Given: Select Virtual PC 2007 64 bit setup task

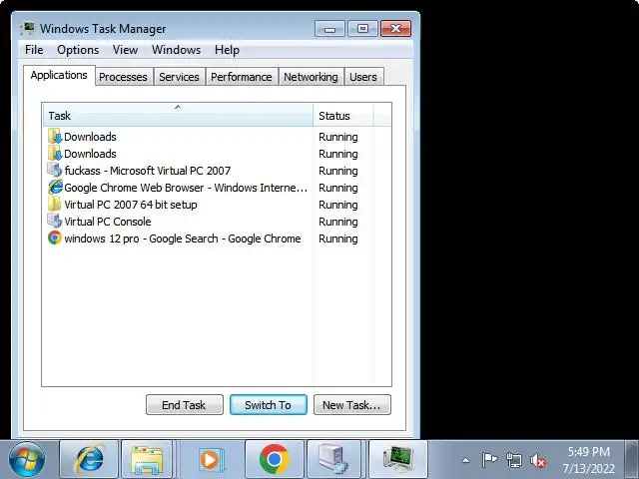Looking at the screenshot, I should pos(131,205).
